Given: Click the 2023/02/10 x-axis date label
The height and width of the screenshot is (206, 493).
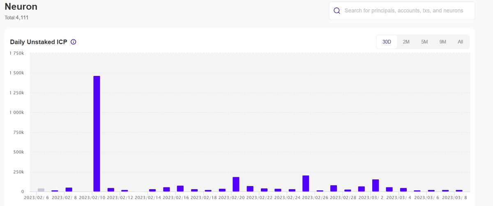Looking at the screenshot, I should [x=92, y=198].
